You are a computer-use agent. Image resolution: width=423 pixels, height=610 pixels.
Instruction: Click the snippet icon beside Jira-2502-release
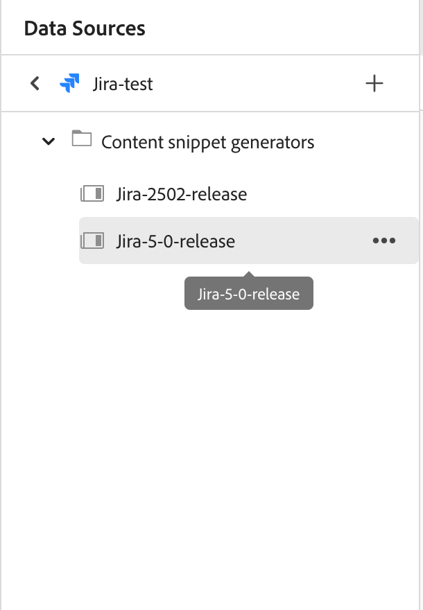pos(92,193)
